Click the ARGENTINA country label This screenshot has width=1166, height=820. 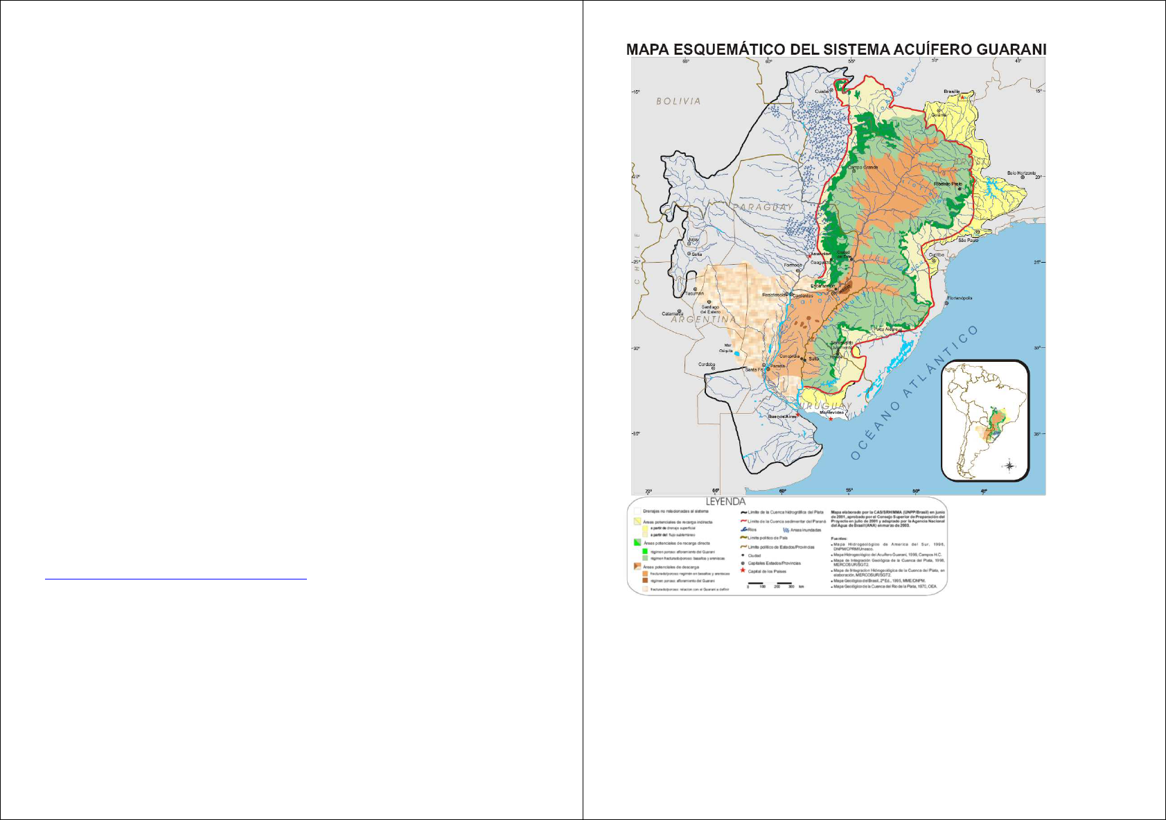(x=703, y=320)
